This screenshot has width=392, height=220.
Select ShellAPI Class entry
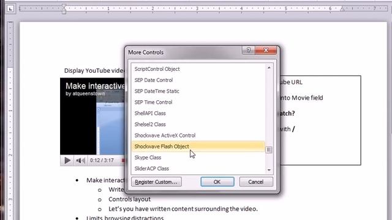tap(198, 113)
